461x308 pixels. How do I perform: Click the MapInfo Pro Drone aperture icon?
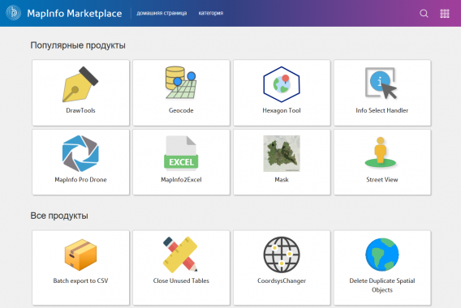click(x=80, y=153)
